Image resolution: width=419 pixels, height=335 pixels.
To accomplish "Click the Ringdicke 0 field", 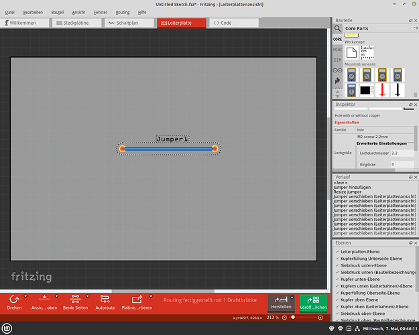I will tap(402, 164).
